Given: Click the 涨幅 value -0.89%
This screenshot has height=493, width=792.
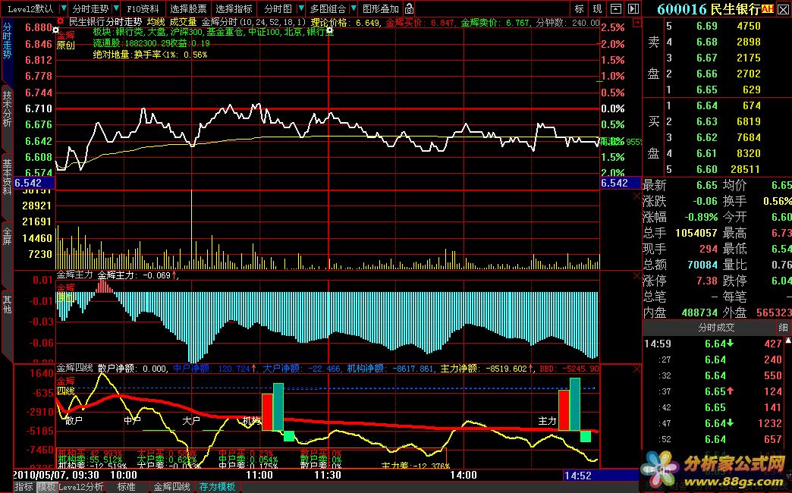Looking at the screenshot, I should click(701, 217).
